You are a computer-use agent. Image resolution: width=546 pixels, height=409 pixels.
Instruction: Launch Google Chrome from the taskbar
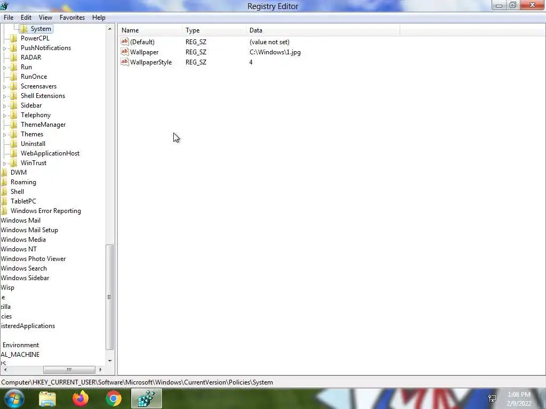point(114,398)
